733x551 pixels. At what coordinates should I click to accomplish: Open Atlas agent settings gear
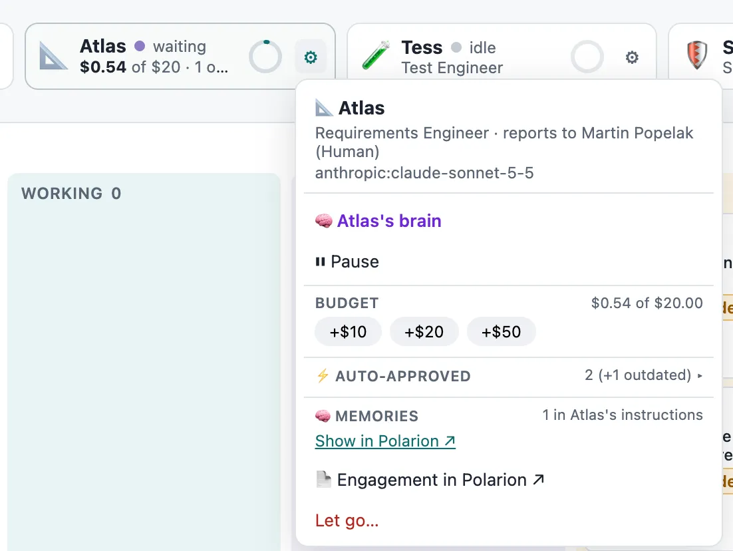(311, 57)
